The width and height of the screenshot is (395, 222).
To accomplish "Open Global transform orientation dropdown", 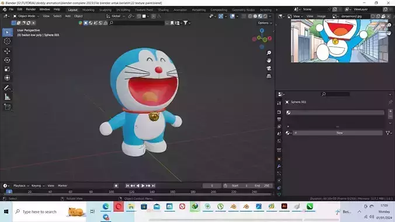I will coord(116,16).
